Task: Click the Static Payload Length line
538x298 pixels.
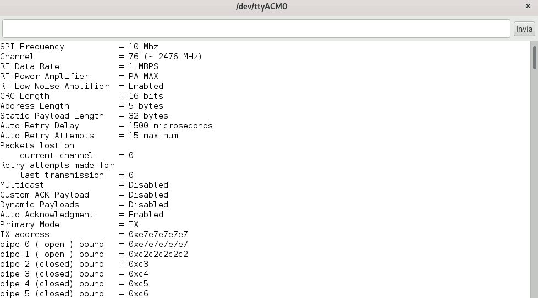Action: pyautogui.click(x=84, y=116)
